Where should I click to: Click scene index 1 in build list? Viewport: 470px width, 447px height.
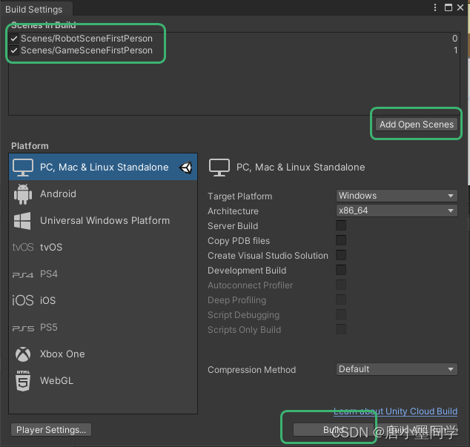point(455,50)
